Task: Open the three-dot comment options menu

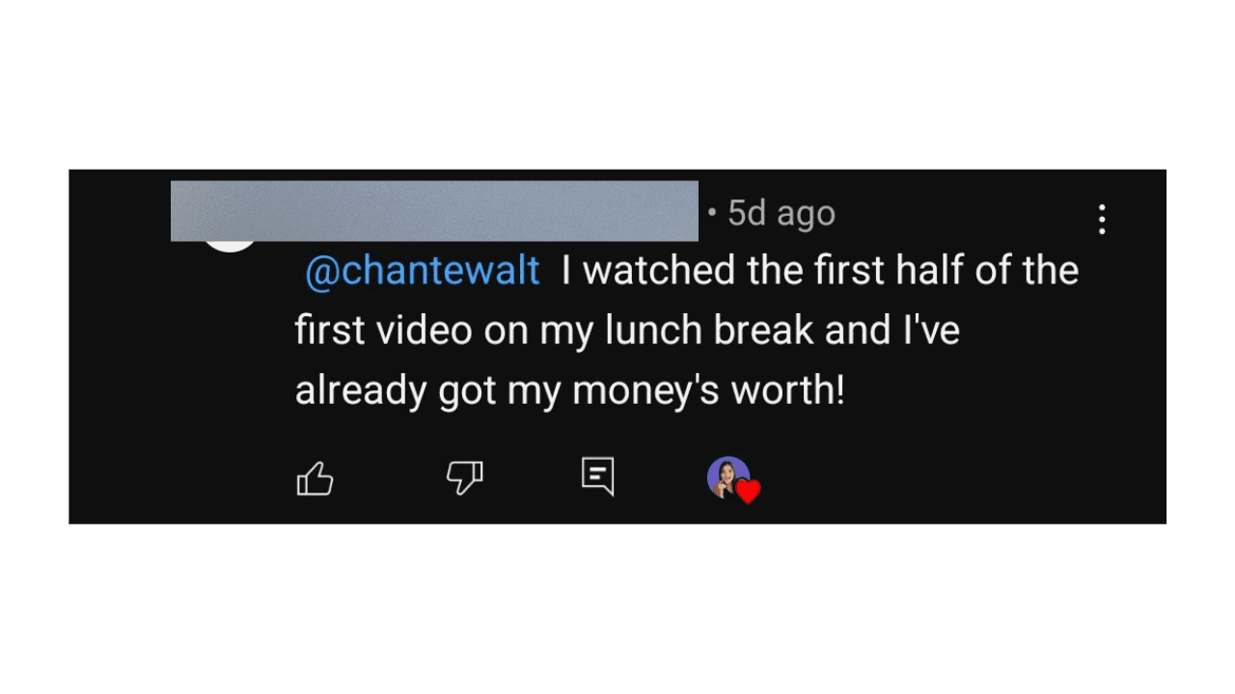Action: tap(1102, 220)
